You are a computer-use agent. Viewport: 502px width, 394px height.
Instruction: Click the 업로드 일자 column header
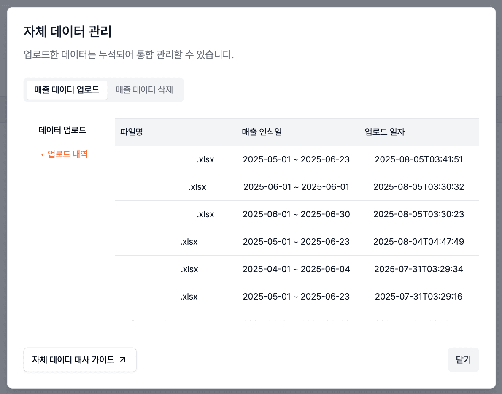(x=385, y=132)
